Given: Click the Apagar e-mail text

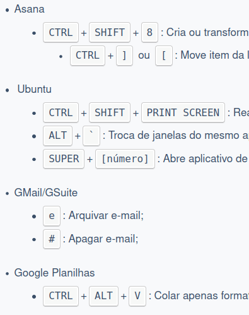Looking at the screenshot, I should [103, 239].
